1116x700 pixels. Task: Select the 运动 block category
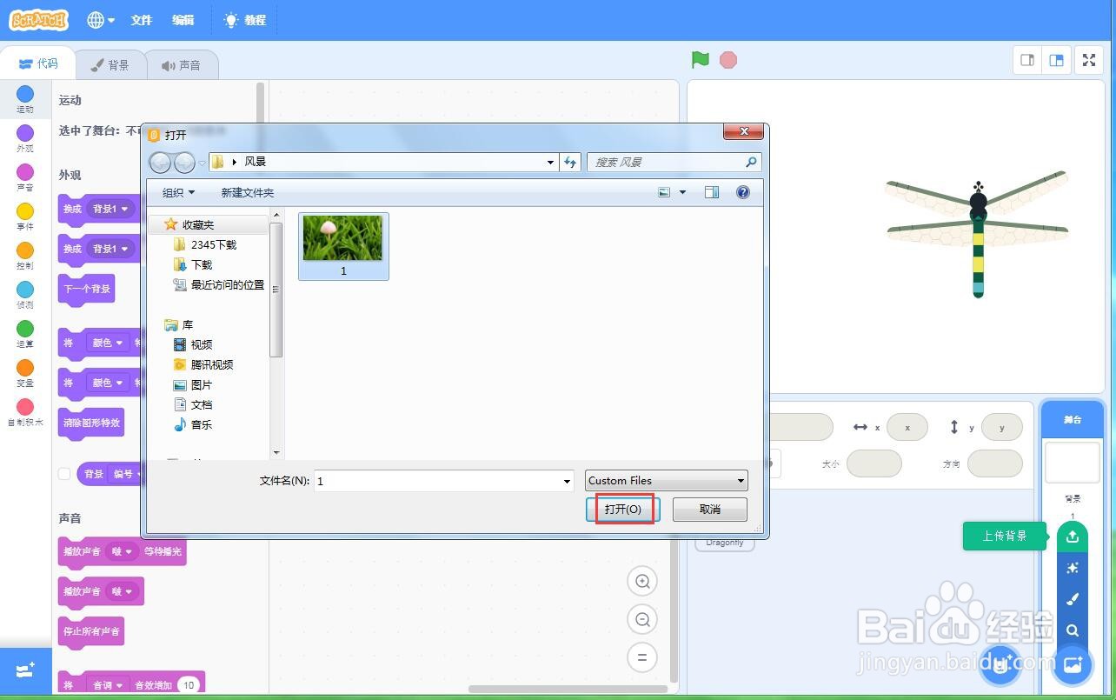point(25,99)
